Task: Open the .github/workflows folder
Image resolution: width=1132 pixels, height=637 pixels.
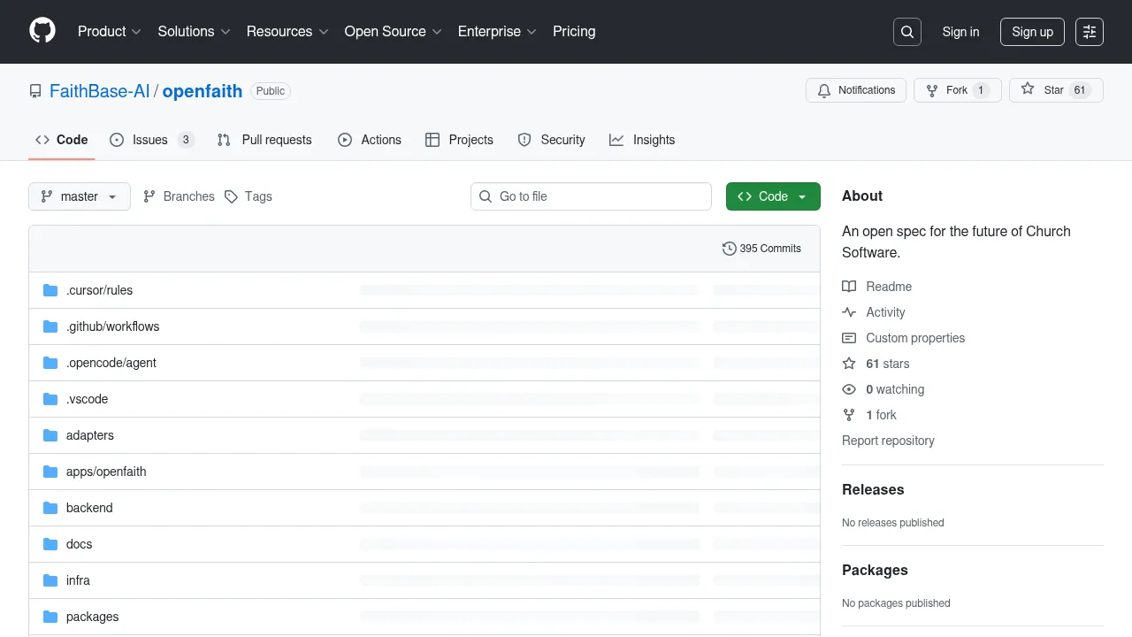Action: [112, 326]
